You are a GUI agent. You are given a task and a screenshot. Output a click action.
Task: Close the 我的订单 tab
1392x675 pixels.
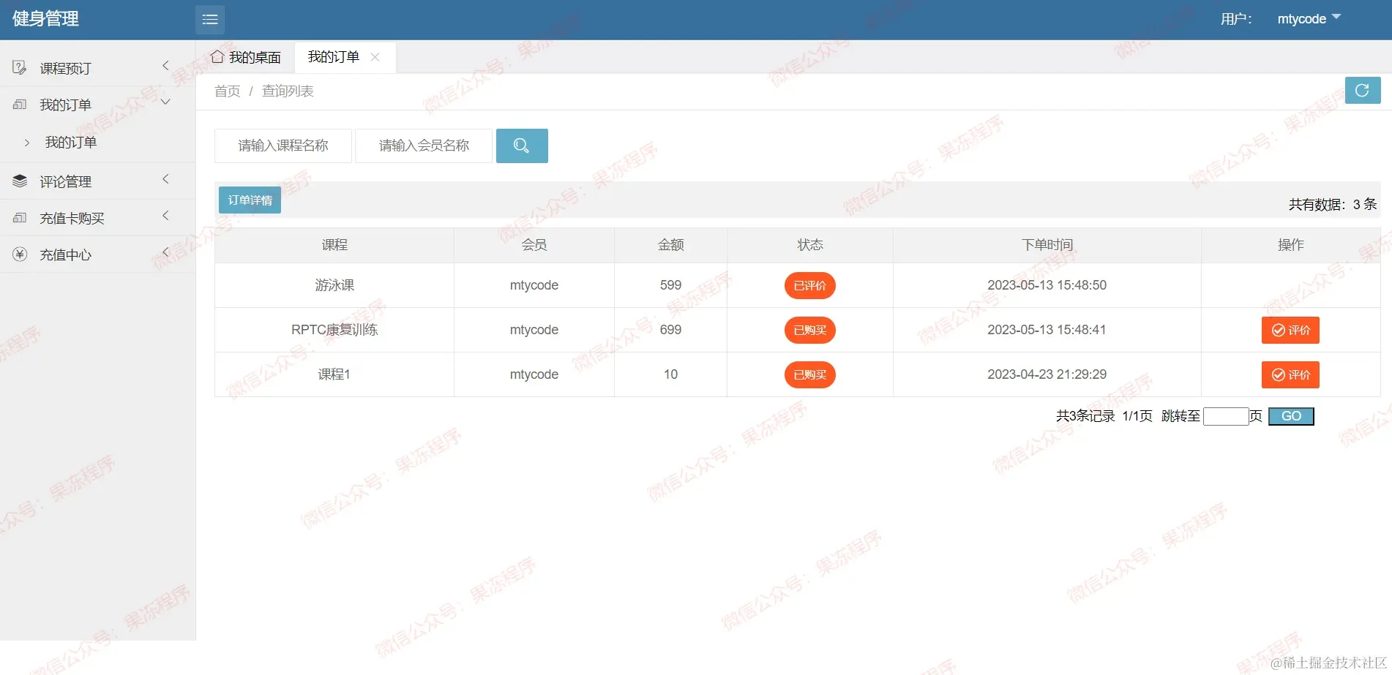(x=375, y=57)
